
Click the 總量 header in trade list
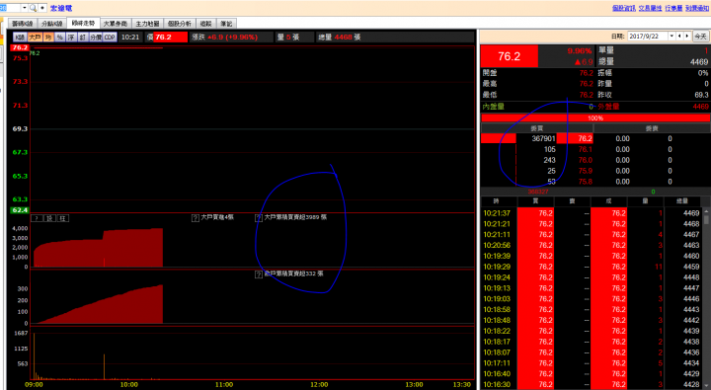click(x=682, y=200)
